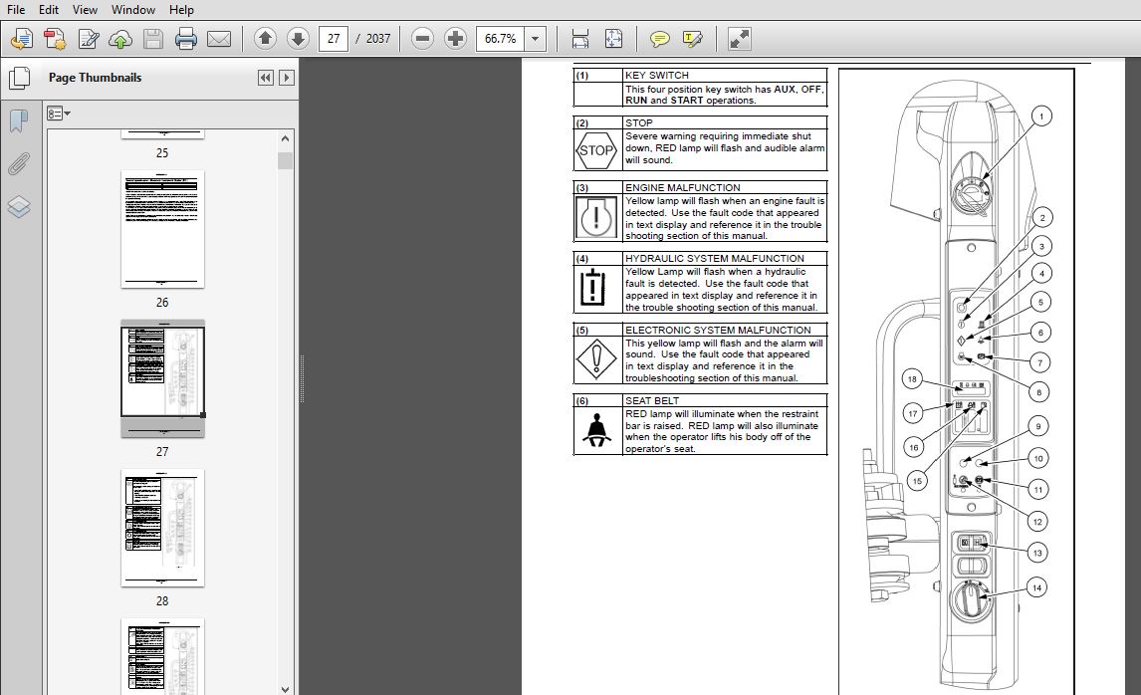Image resolution: width=1141 pixels, height=695 pixels.
Task: Select page 28 thumbnail
Action: coord(162,528)
